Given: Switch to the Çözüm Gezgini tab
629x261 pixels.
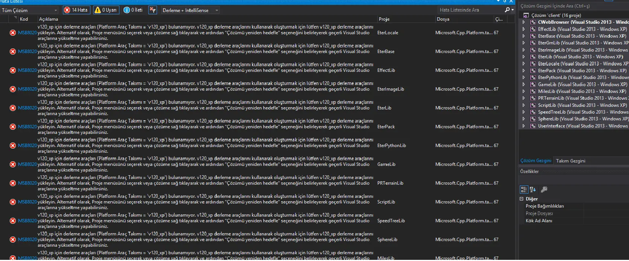Looking at the screenshot, I should pyautogui.click(x=536, y=161).
